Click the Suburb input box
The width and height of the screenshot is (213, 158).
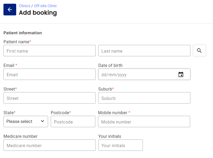point(144,98)
